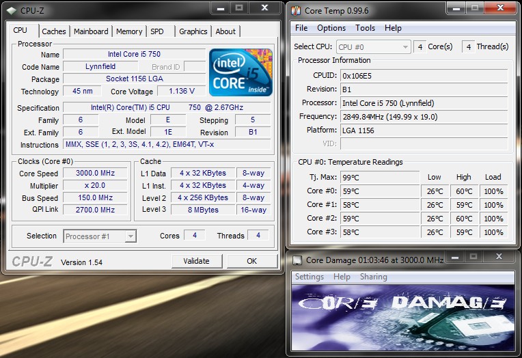Click the Core Temp thermometer title icon
Screen dimensions: 522x358
(x=295, y=10)
